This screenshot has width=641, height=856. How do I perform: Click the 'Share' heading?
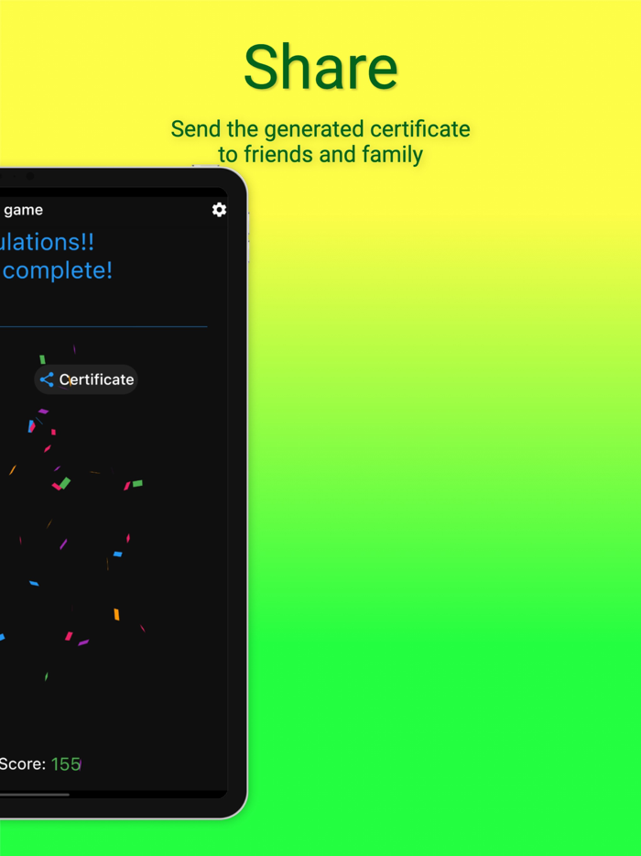point(320,67)
